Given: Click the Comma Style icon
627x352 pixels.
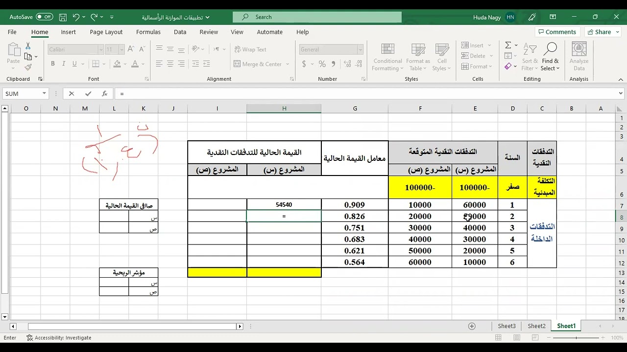Looking at the screenshot, I should tap(333, 64).
